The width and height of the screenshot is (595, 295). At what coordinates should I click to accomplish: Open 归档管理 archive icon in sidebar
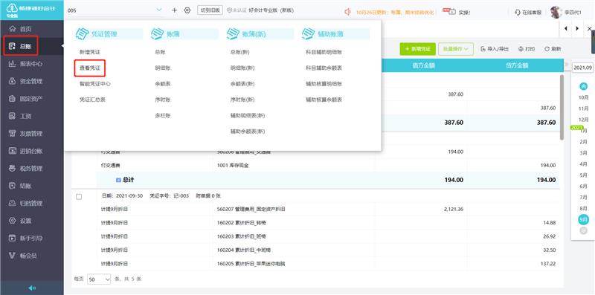click(x=12, y=204)
